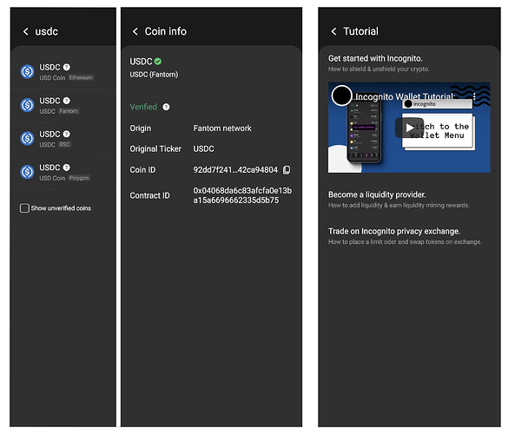Tap the USDC Polygon coin logo
The width and height of the screenshot is (515, 434).
tap(27, 172)
